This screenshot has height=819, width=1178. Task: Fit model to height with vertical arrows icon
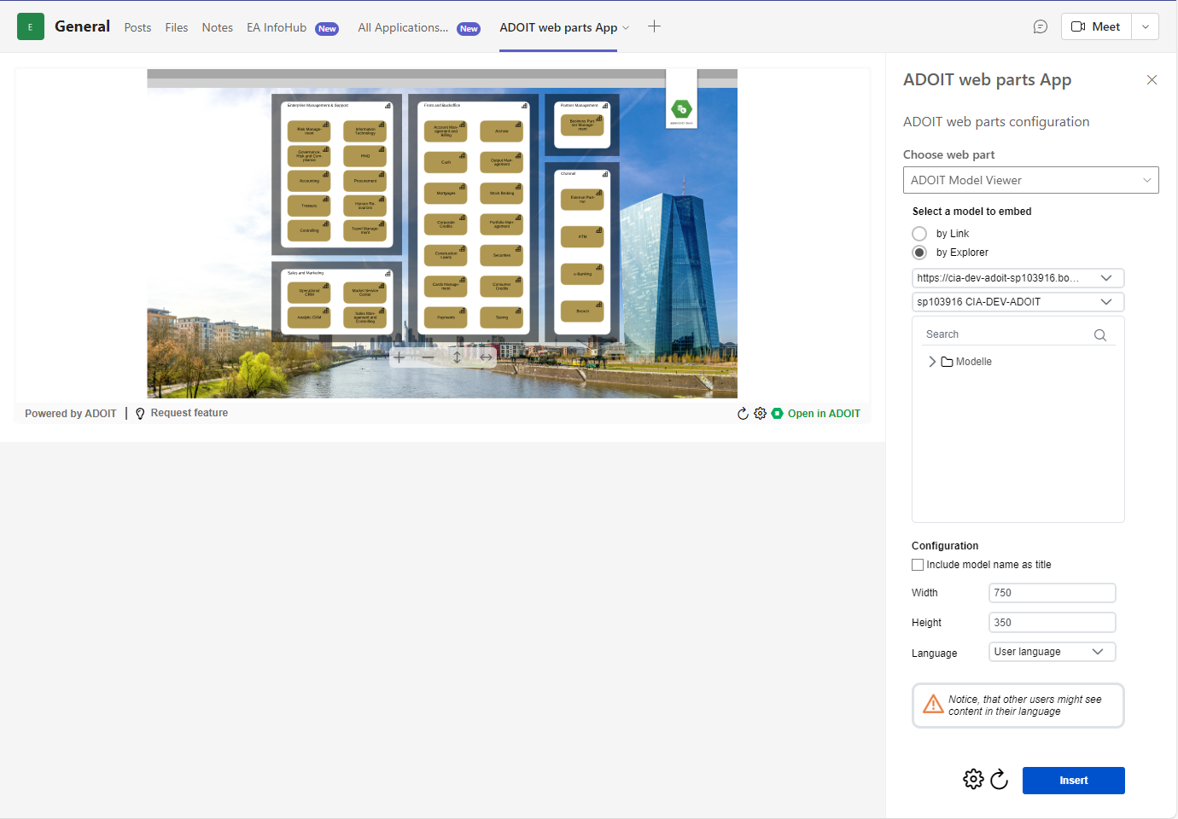pyautogui.click(x=457, y=357)
